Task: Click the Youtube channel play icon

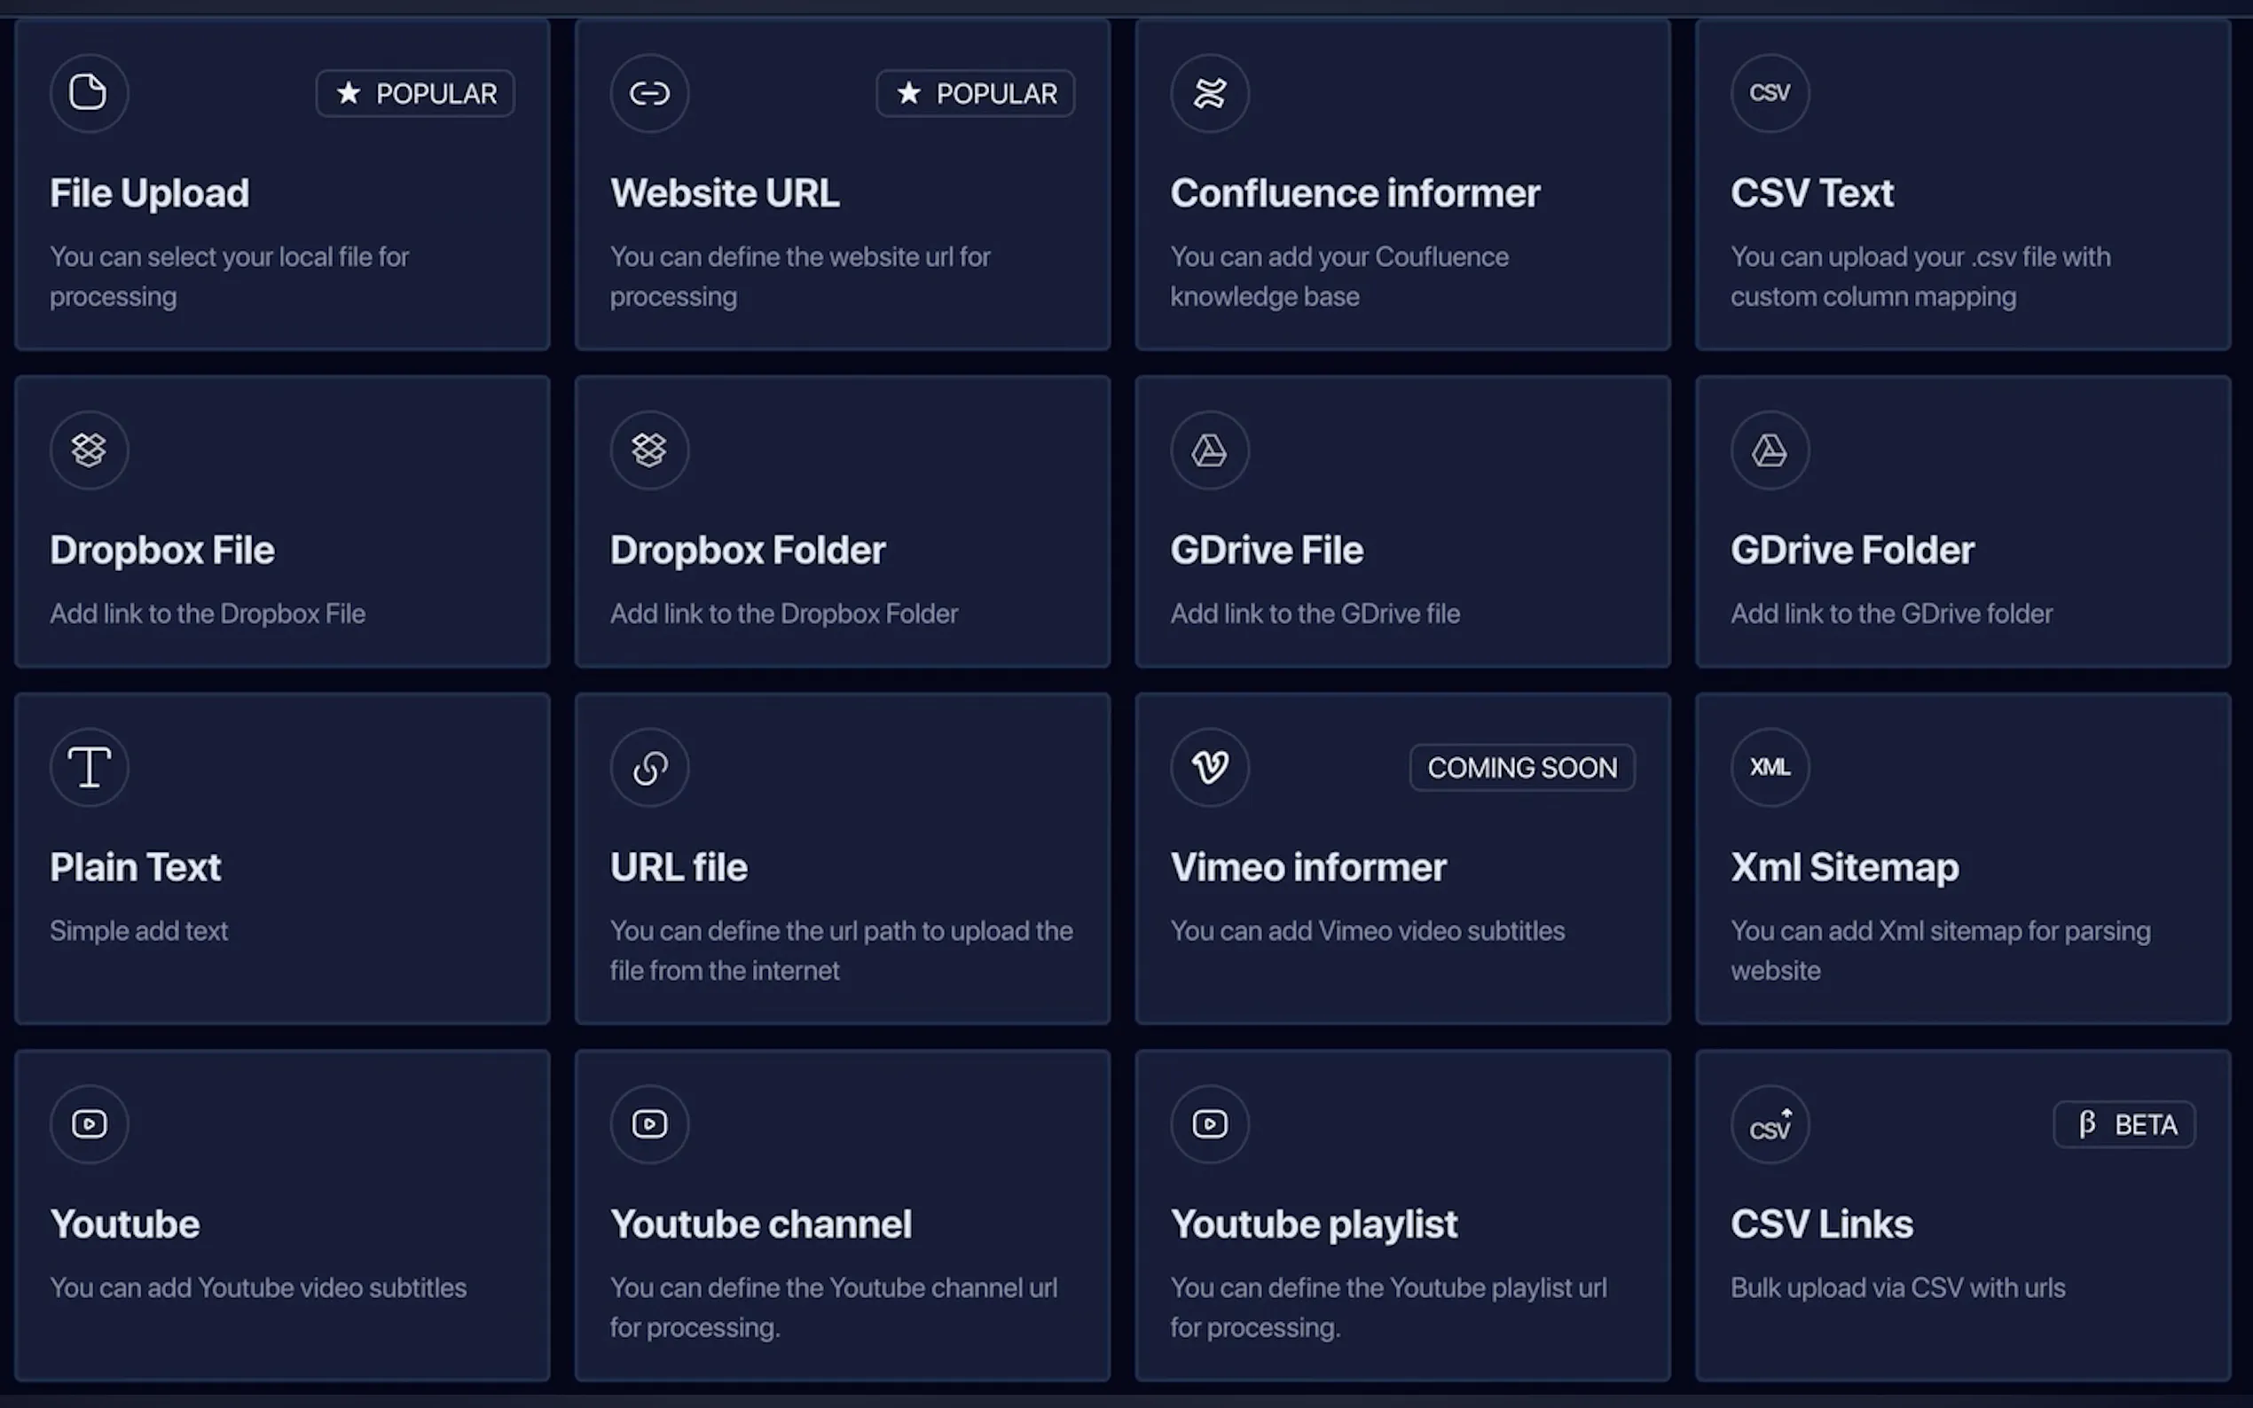Action: 650,1124
